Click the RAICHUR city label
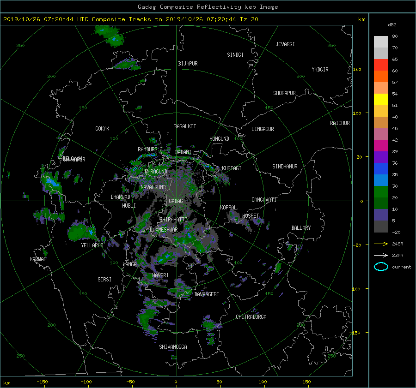 pyautogui.click(x=340, y=123)
